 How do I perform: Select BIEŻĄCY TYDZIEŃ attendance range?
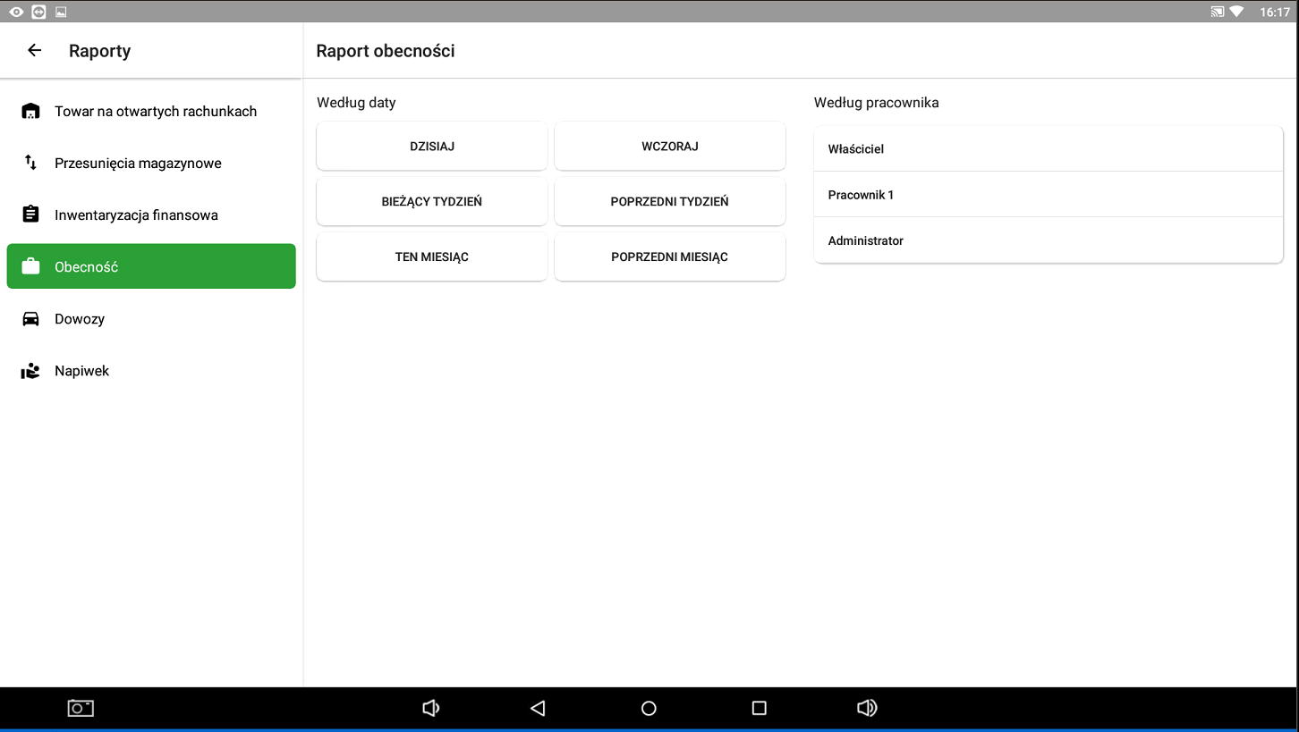[x=432, y=202]
